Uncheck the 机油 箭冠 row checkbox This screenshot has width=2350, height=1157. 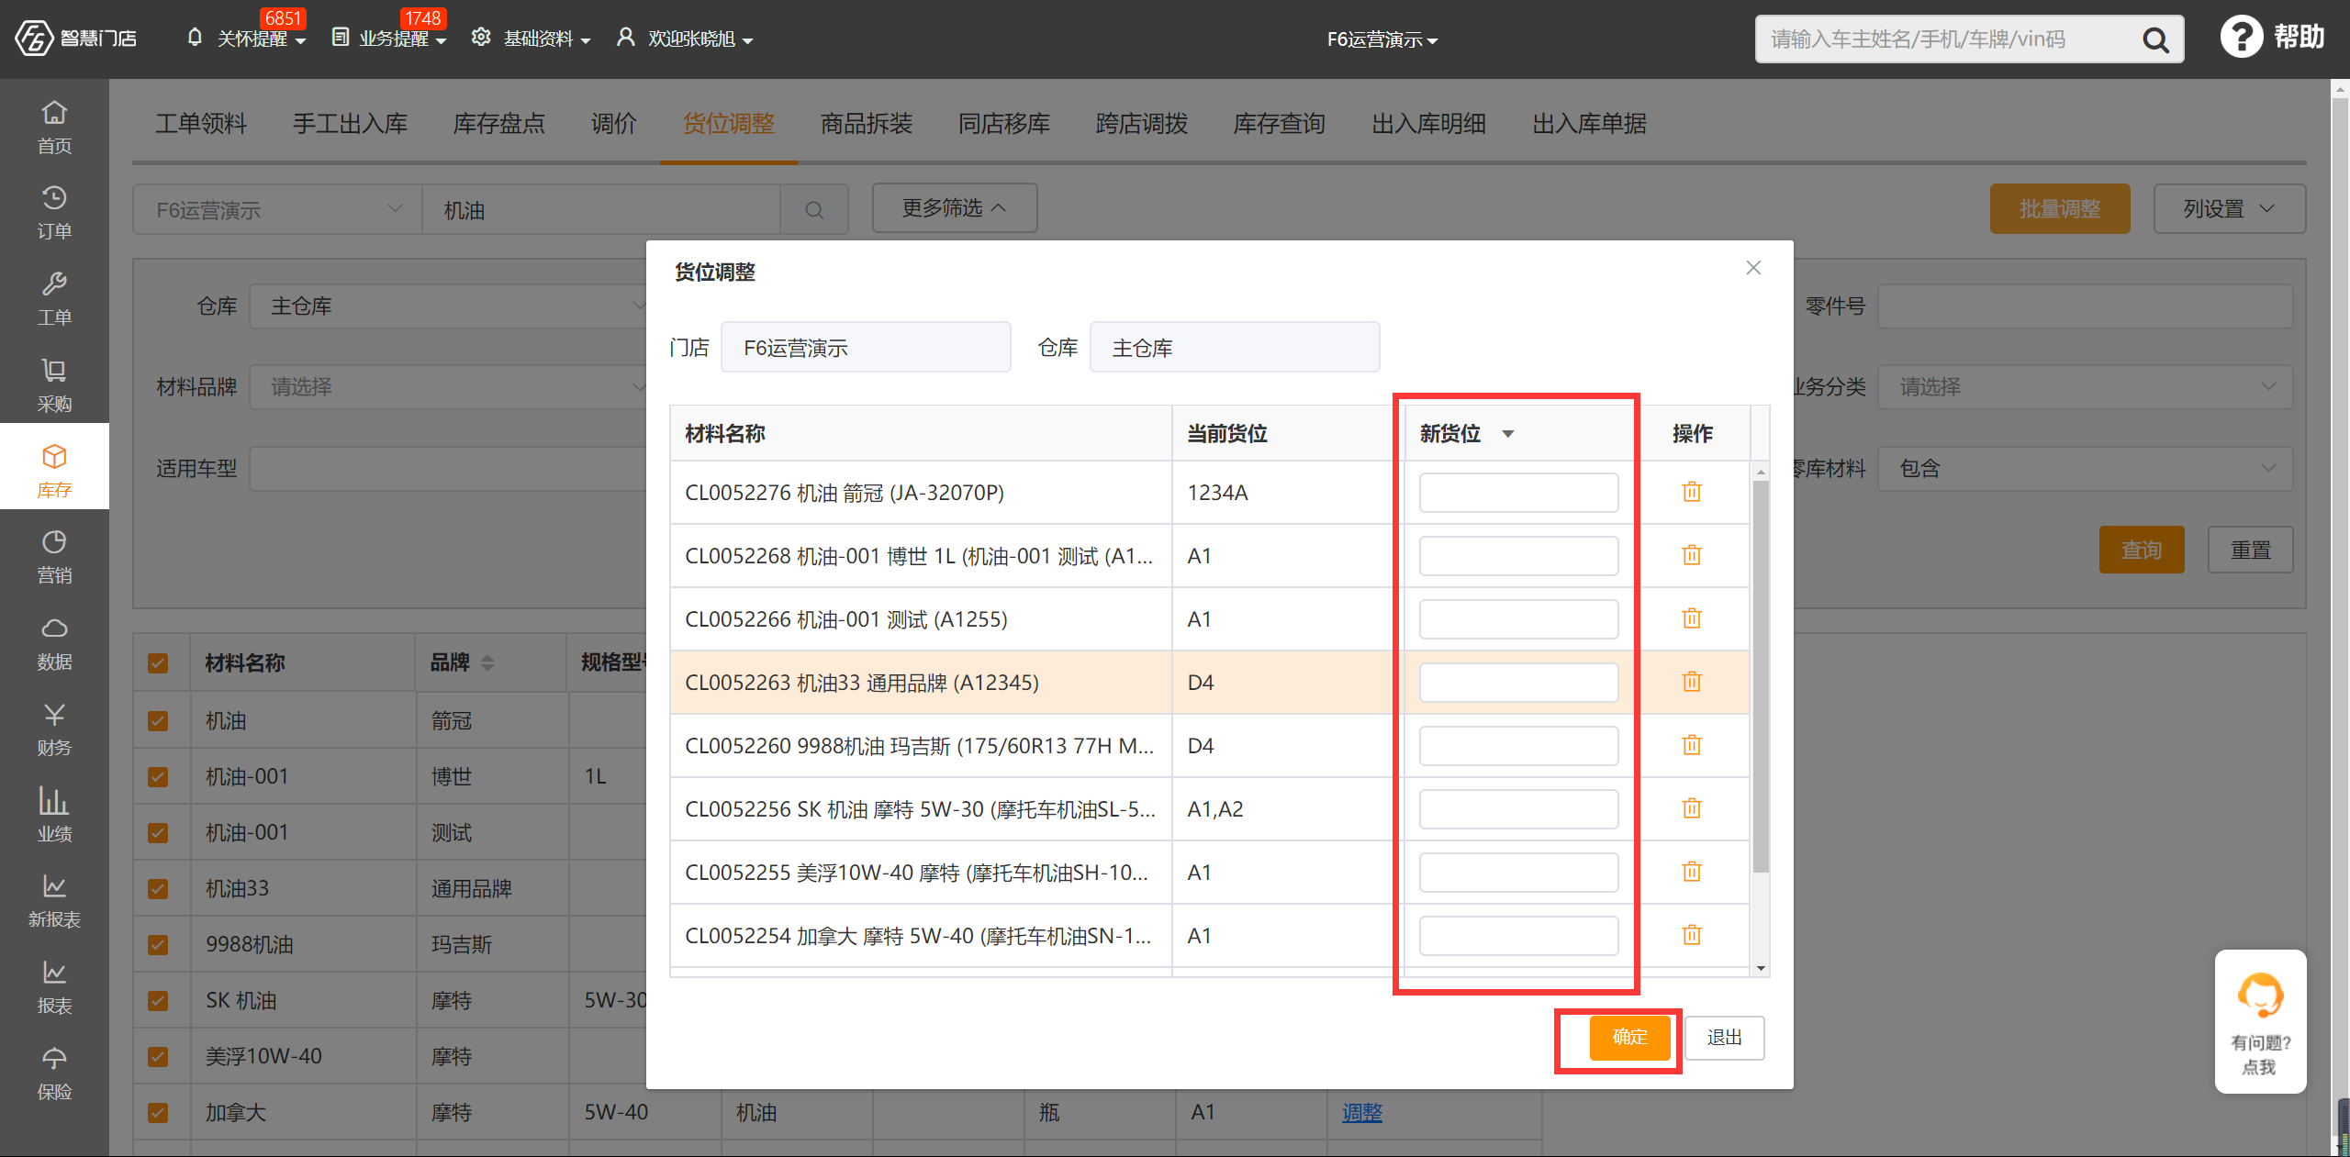158,721
